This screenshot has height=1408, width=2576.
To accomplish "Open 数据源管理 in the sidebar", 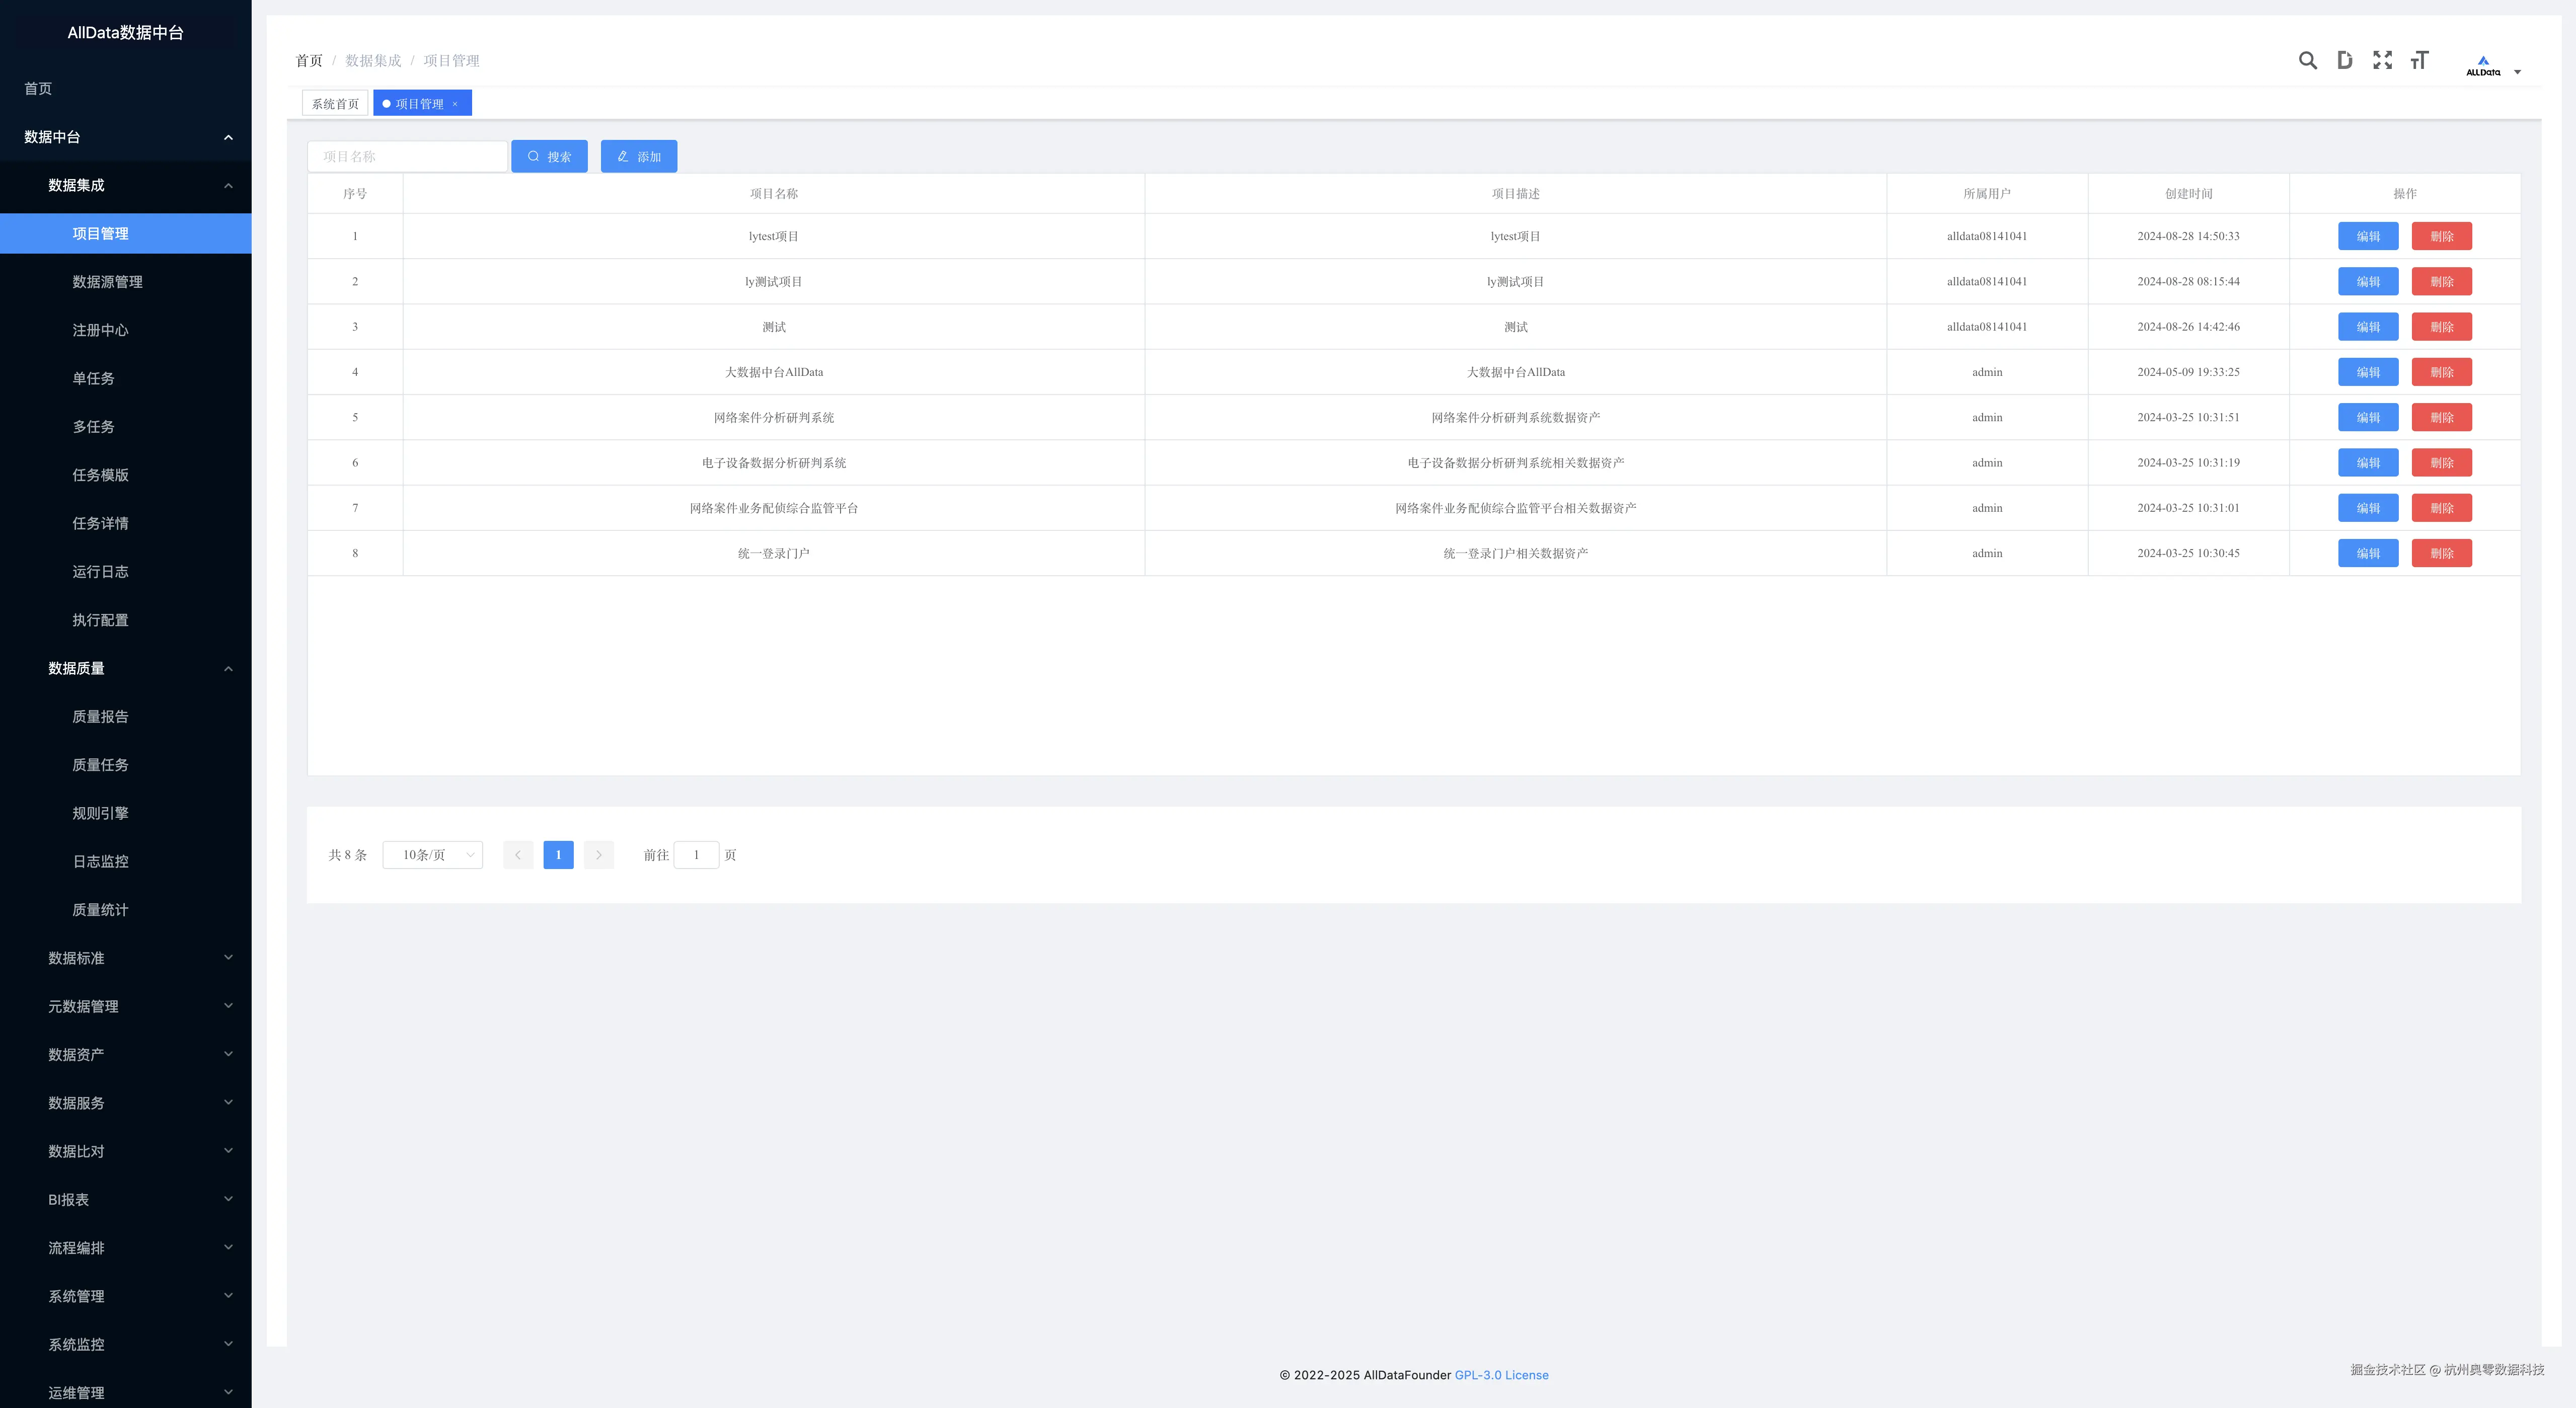I will [107, 282].
